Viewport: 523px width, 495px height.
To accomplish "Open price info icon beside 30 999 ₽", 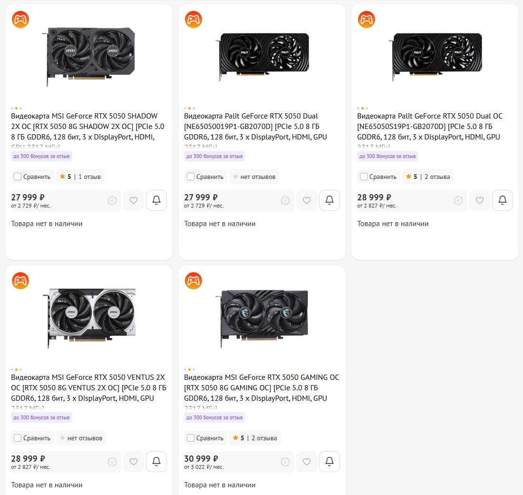I will click(285, 462).
